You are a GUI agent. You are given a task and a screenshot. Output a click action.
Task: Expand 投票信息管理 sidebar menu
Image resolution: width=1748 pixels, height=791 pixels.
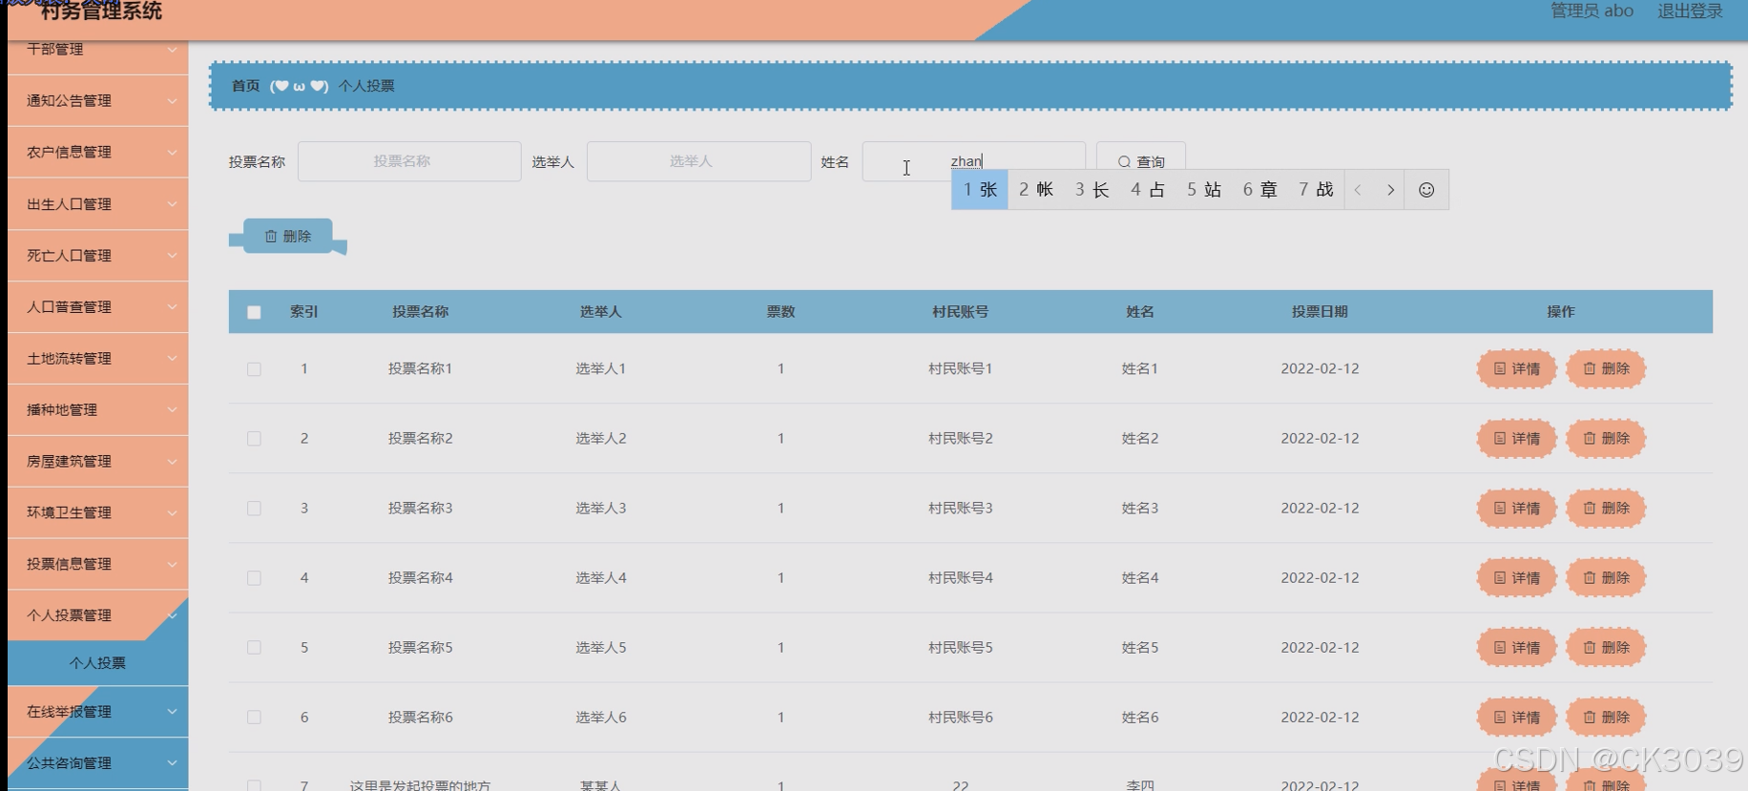coord(98,564)
